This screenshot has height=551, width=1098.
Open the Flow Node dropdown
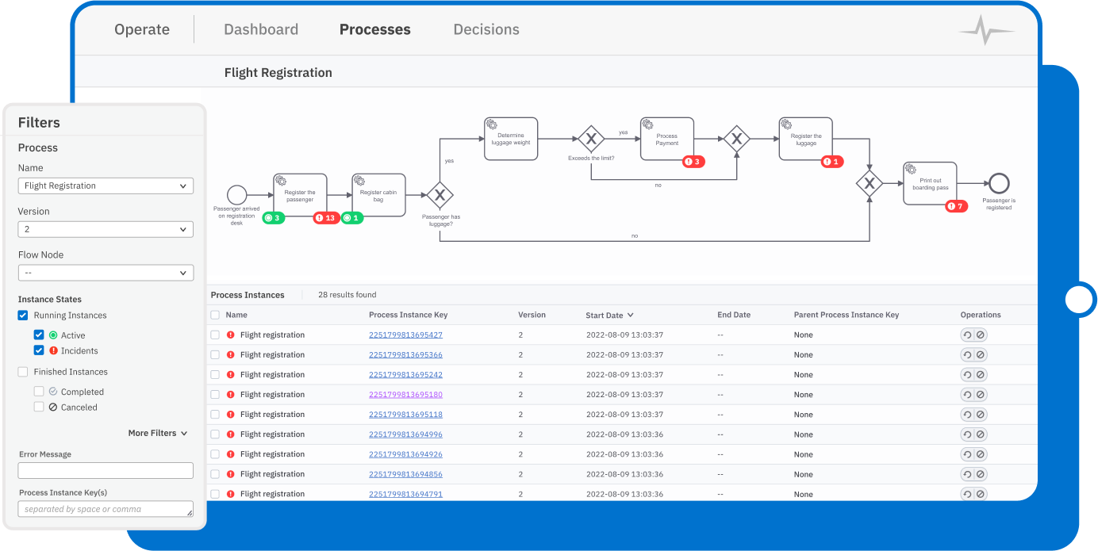point(106,273)
